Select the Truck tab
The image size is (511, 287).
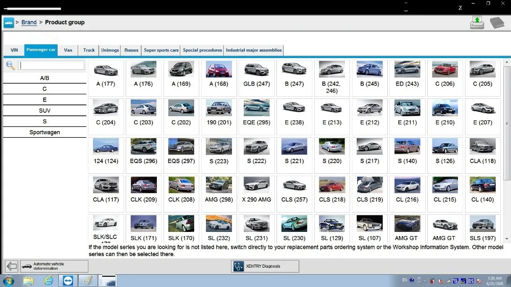[x=89, y=50]
